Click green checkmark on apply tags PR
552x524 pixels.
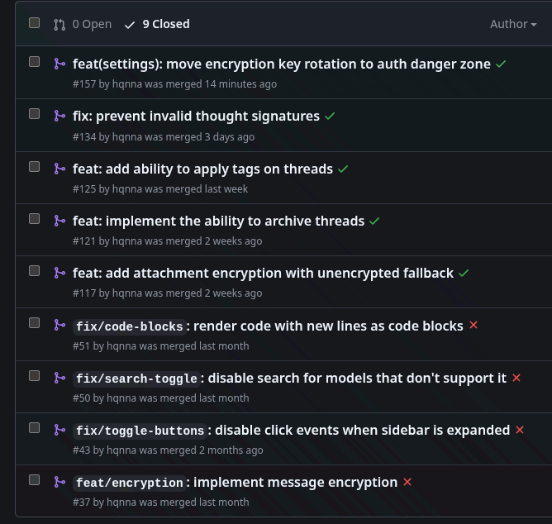tap(343, 169)
